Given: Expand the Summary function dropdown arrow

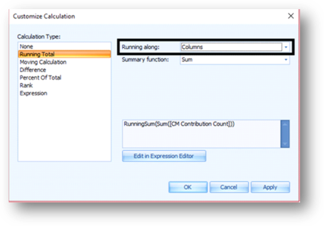Looking at the screenshot, I should pos(286,60).
